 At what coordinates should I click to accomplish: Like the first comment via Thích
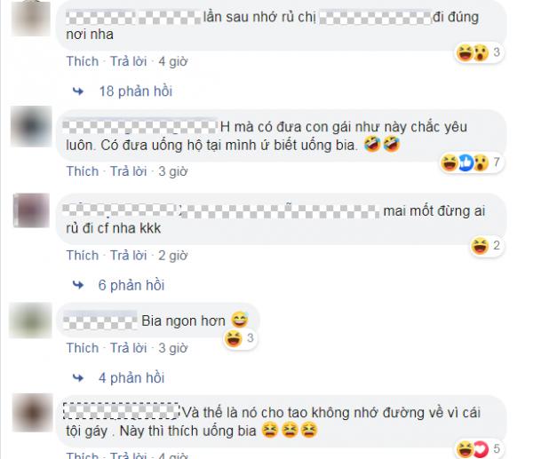point(83,61)
